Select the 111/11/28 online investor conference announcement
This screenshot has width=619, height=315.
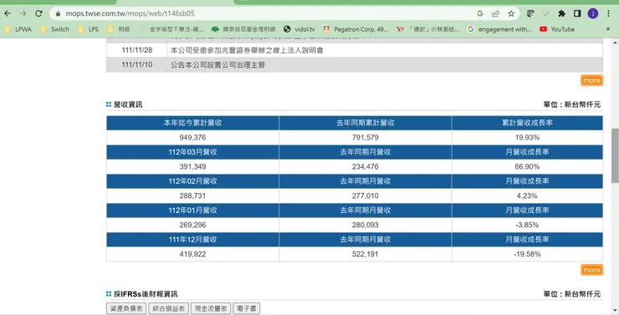pyautogui.click(x=247, y=50)
